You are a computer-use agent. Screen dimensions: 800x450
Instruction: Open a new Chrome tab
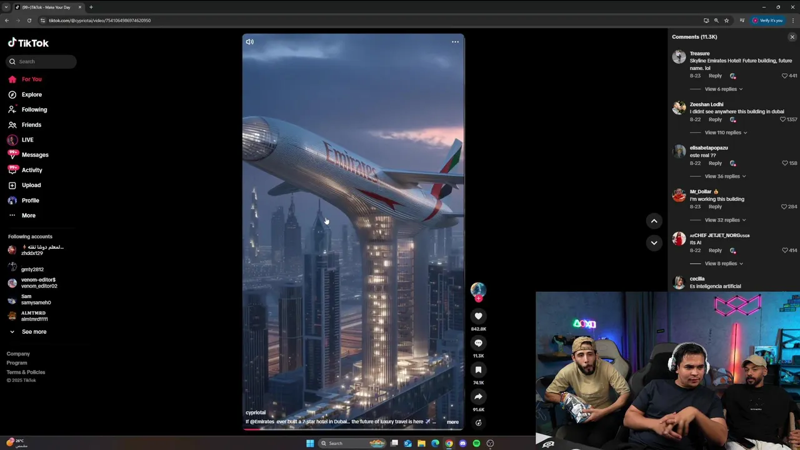pos(91,7)
